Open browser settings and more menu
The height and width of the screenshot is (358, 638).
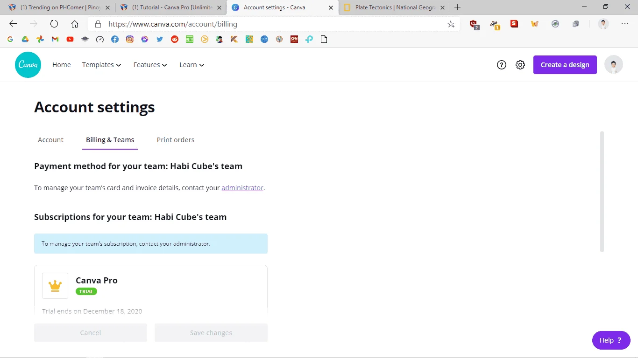tap(625, 24)
